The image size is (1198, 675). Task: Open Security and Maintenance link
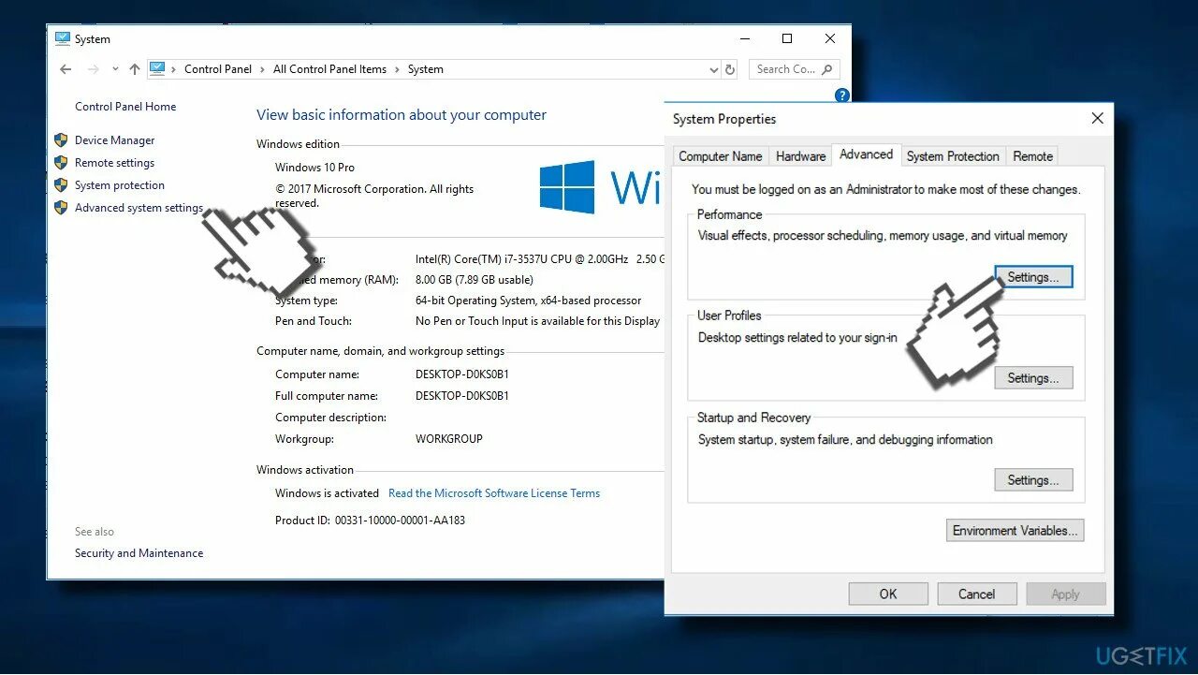click(x=139, y=553)
